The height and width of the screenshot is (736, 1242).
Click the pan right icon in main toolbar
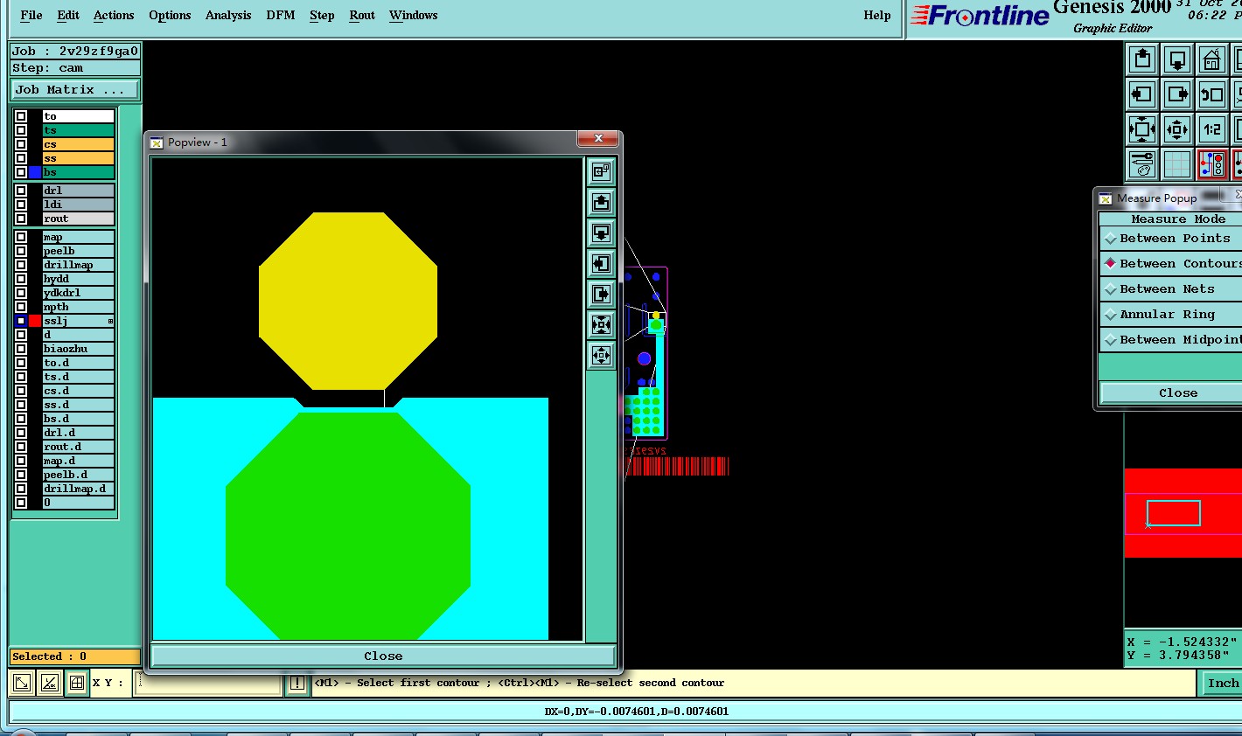(x=1177, y=94)
